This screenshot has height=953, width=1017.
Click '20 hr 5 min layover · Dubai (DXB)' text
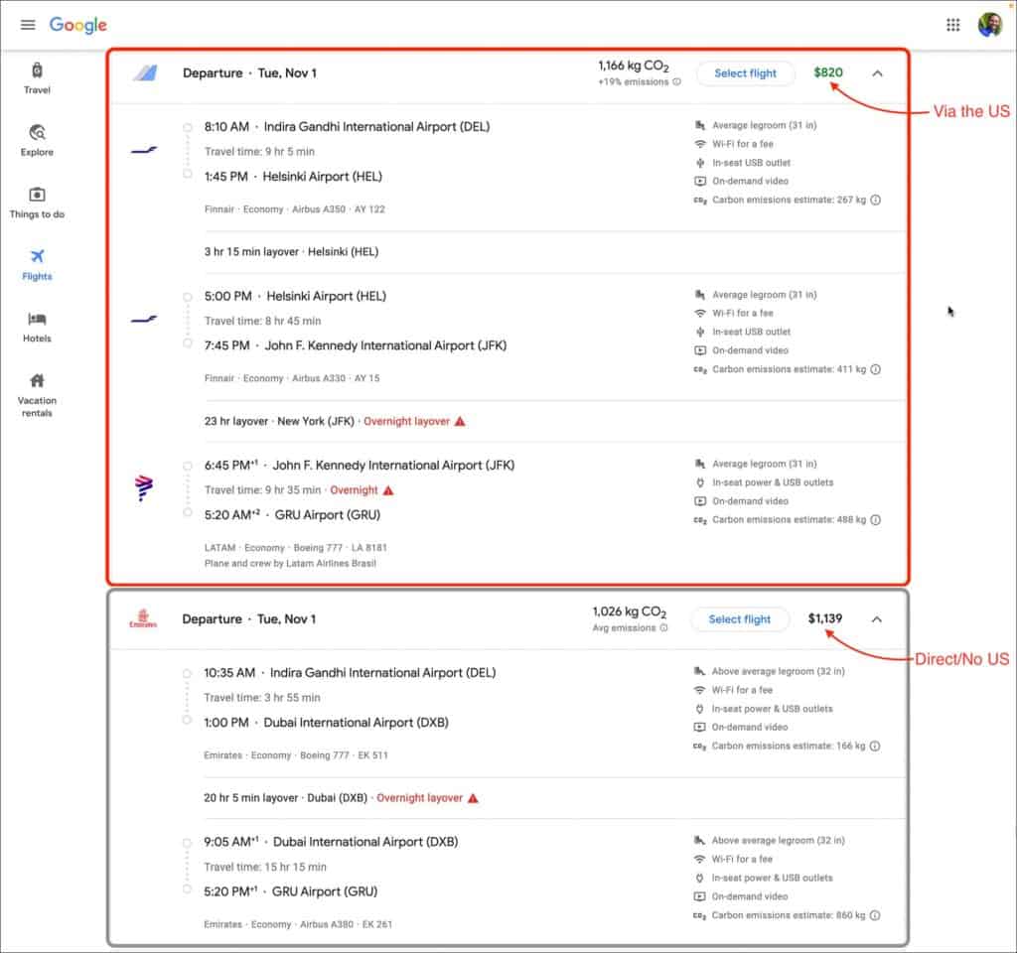285,798
